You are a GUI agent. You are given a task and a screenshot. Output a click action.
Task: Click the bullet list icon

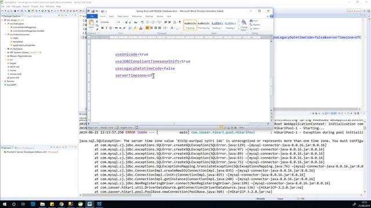148,22
